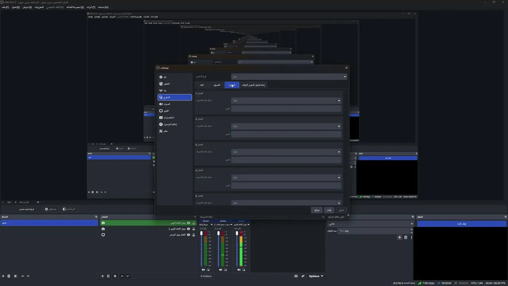Mute the video capture device audio channel
The image size is (508, 286).
(239, 270)
